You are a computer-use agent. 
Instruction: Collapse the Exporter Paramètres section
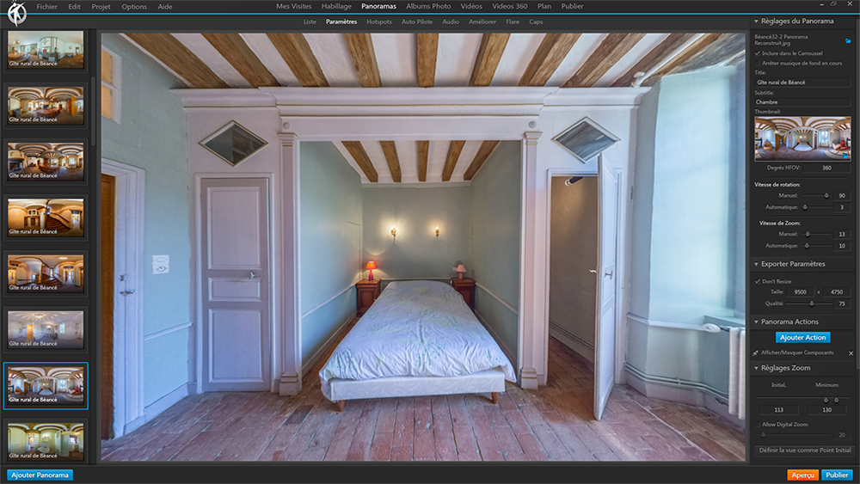click(756, 264)
